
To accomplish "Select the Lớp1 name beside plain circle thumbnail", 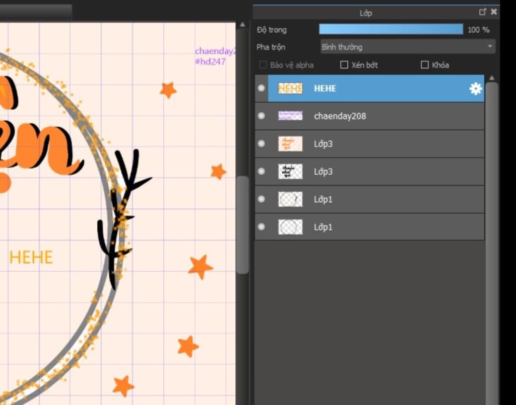I will (323, 227).
